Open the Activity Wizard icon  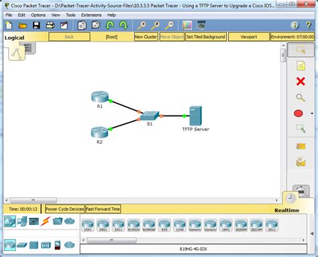(64, 25)
